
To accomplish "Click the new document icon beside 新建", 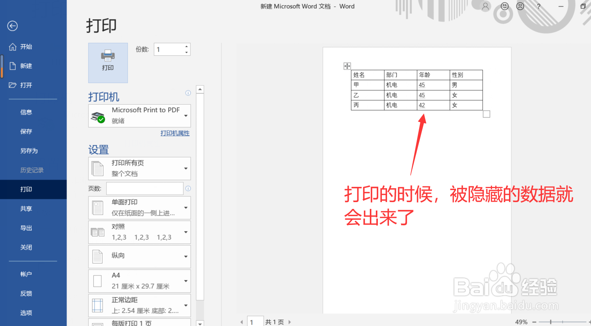I will (12, 66).
